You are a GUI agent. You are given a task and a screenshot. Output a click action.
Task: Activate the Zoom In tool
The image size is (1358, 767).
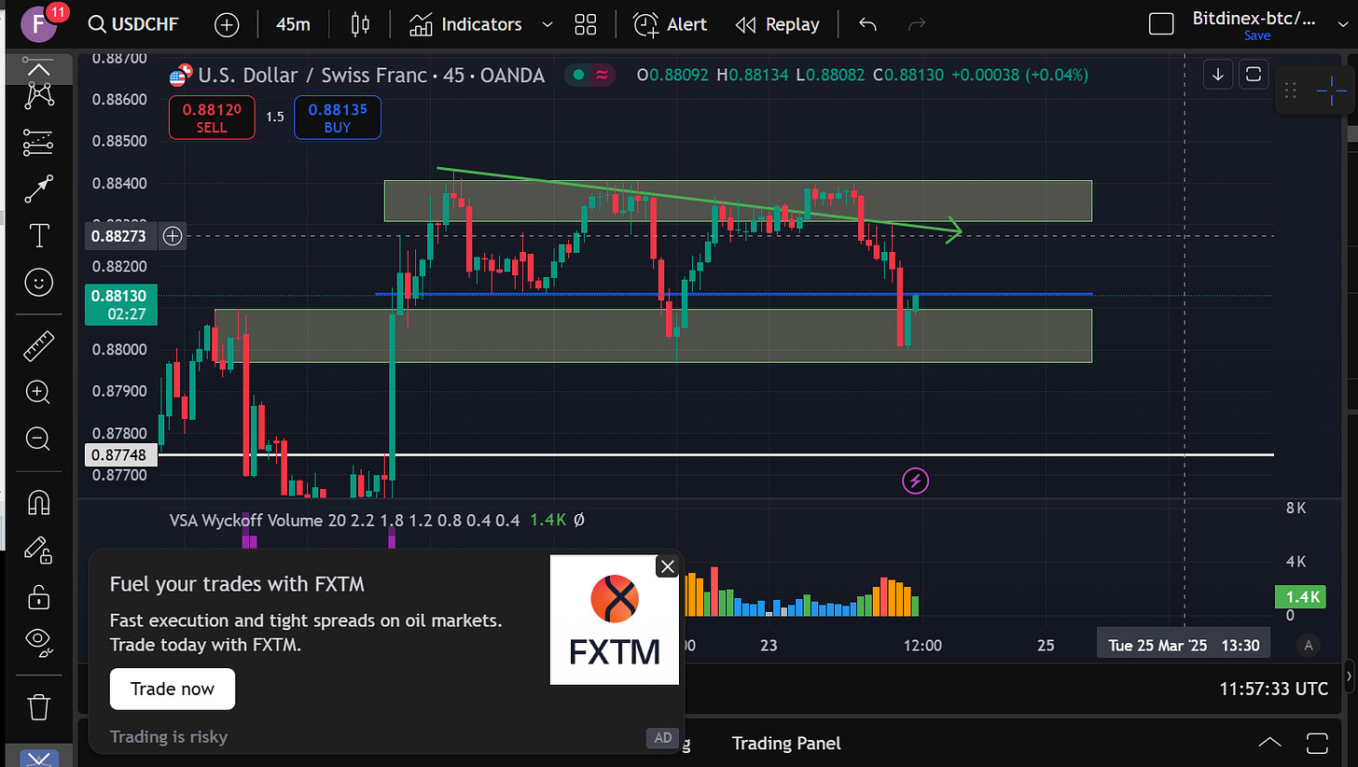pos(39,392)
